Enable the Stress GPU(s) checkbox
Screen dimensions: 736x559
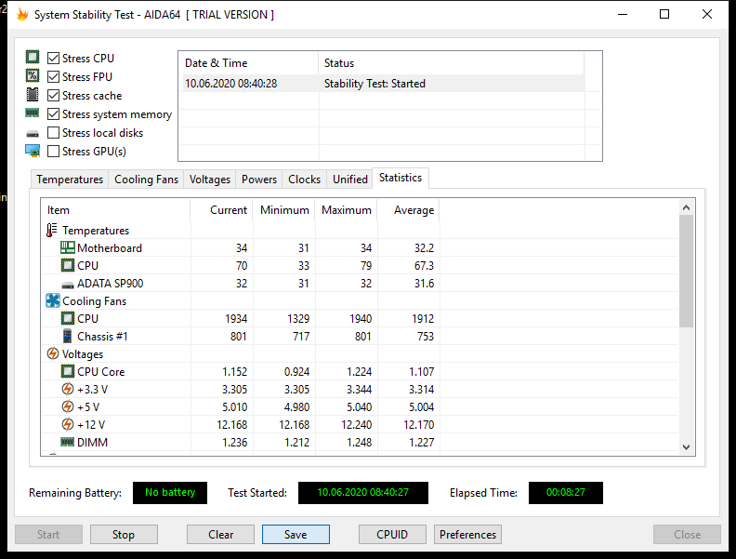[x=54, y=152]
